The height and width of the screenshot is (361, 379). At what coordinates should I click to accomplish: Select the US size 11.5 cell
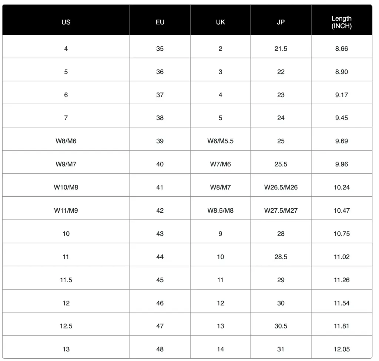click(66, 280)
